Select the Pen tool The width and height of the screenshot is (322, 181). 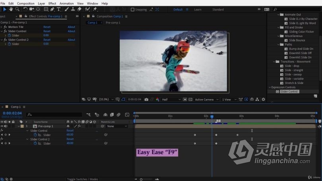(52, 9)
